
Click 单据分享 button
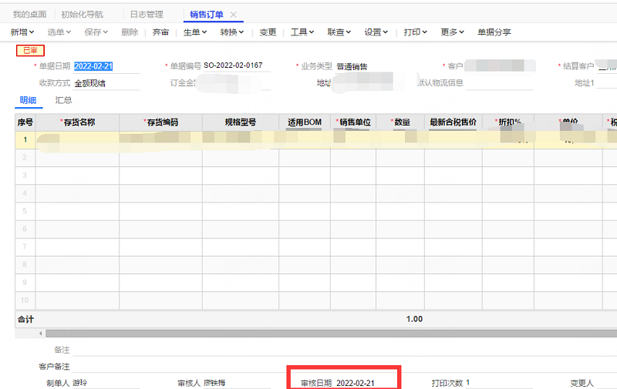tap(494, 32)
